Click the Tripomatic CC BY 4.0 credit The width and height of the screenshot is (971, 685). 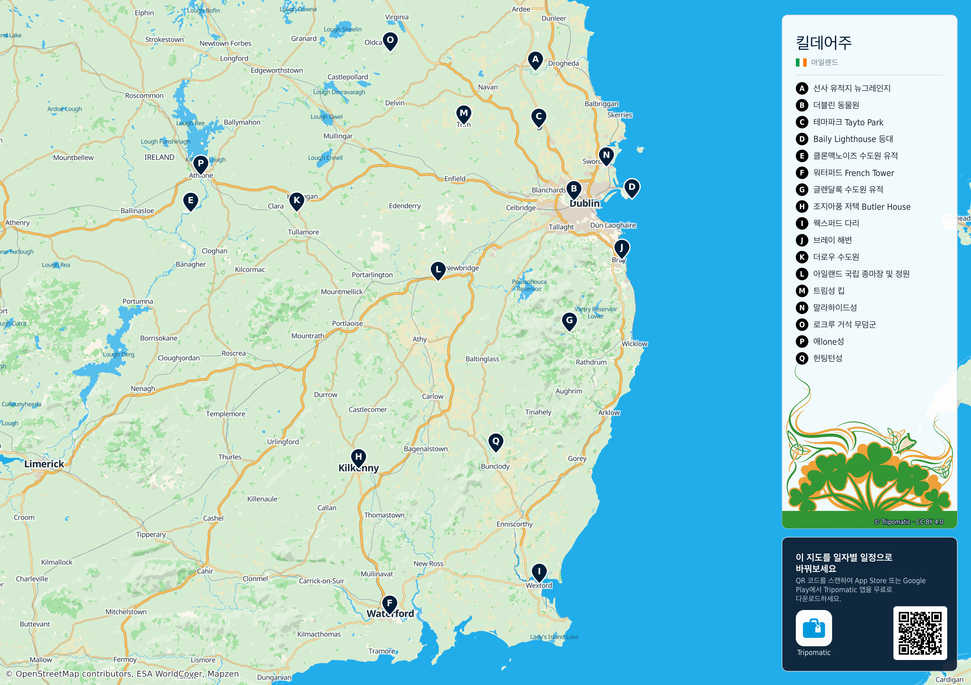[x=909, y=522]
